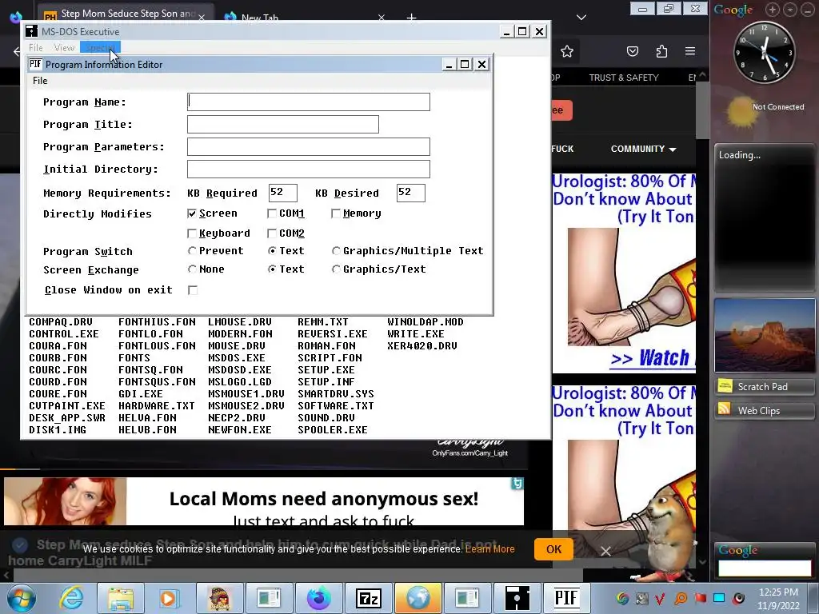Dismiss the cookie banner with the X
The width and height of the screenshot is (819, 614).
click(x=605, y=551)
